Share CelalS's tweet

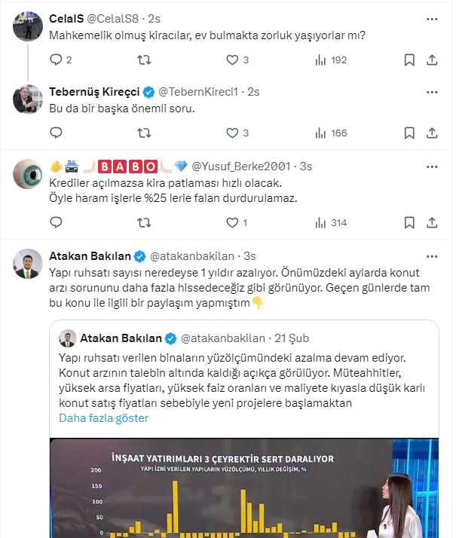click(x=432, y=60)
